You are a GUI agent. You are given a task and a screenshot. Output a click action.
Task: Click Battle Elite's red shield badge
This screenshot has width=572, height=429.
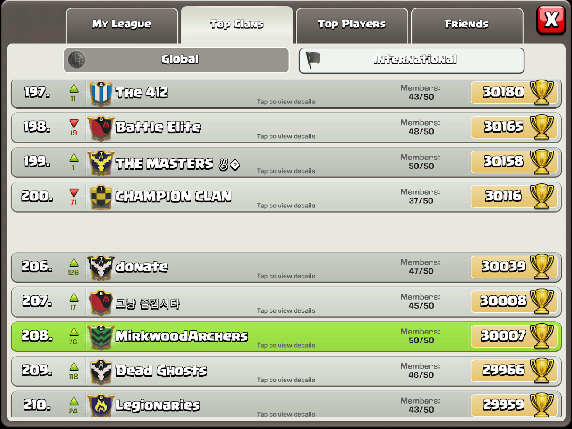point(101,128)
